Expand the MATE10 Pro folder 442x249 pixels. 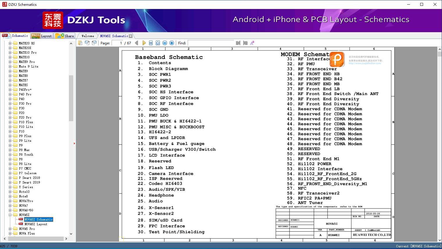10,52
